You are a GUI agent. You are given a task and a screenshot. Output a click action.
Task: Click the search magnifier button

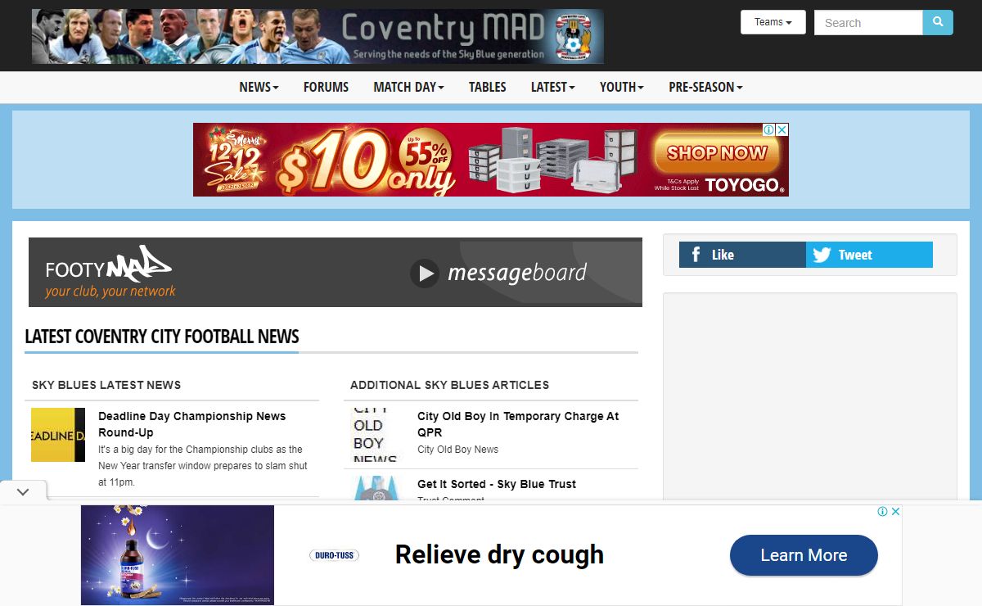938,22
